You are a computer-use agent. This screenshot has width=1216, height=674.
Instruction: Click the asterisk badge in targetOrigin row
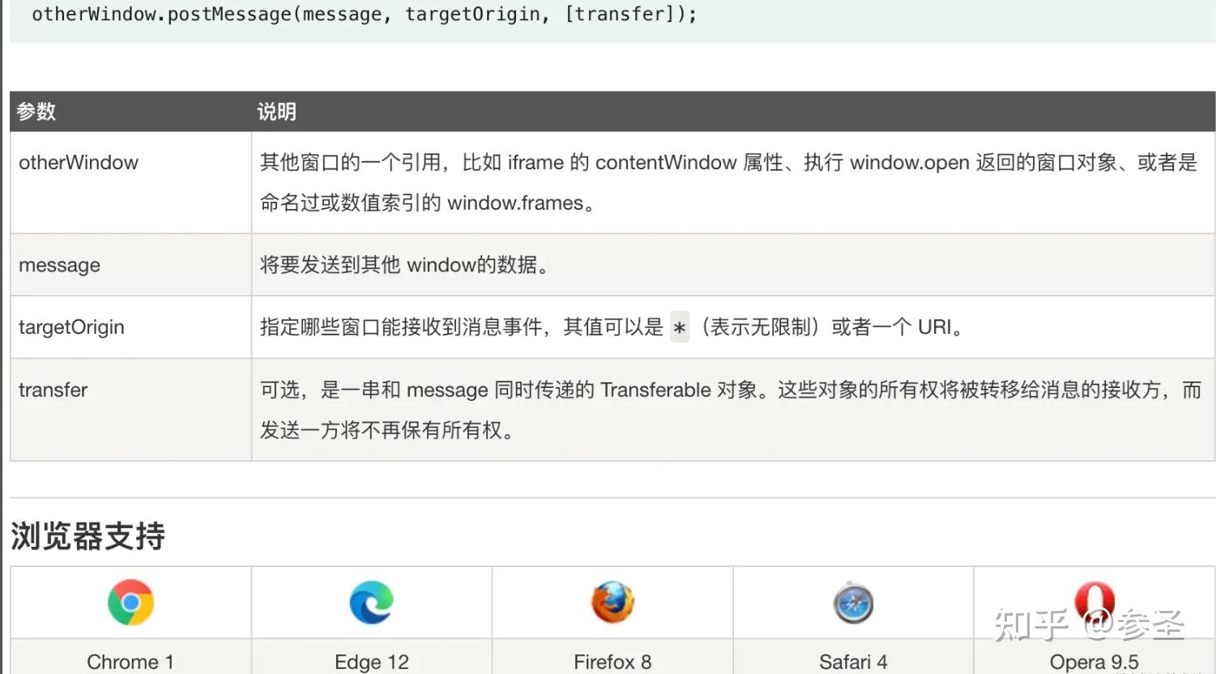[679, 327]
